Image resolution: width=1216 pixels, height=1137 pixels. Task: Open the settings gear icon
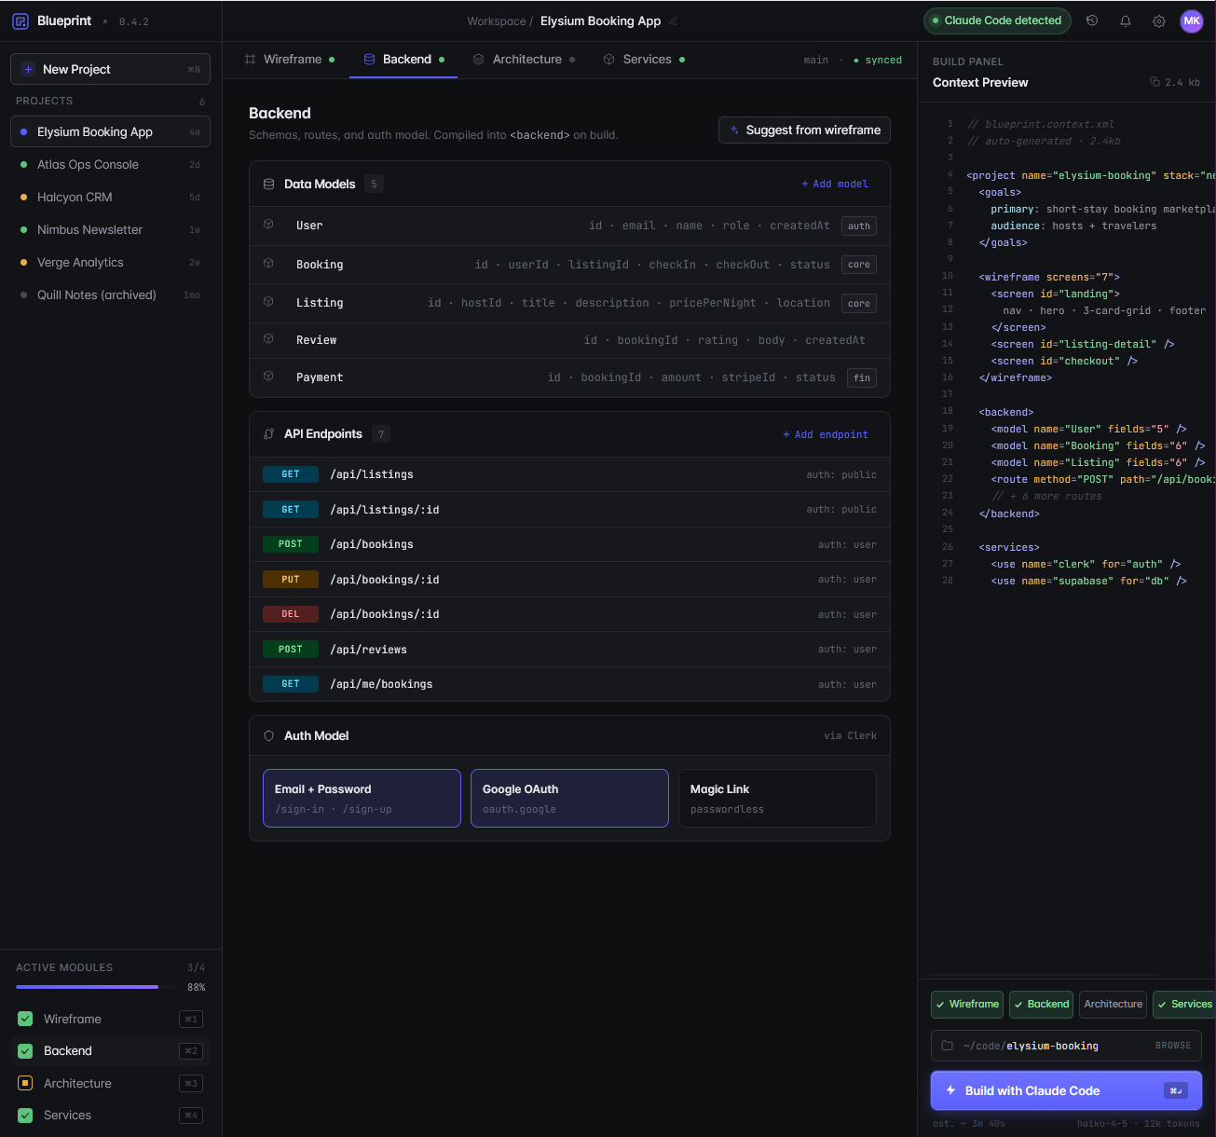(1159, 21)
